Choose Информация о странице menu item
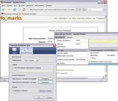Screen dimensions: 118x101 [x=72, y=56]
